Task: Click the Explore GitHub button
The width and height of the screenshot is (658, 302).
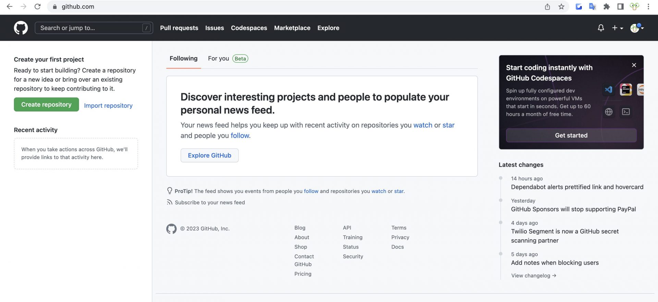Action: 209,155
